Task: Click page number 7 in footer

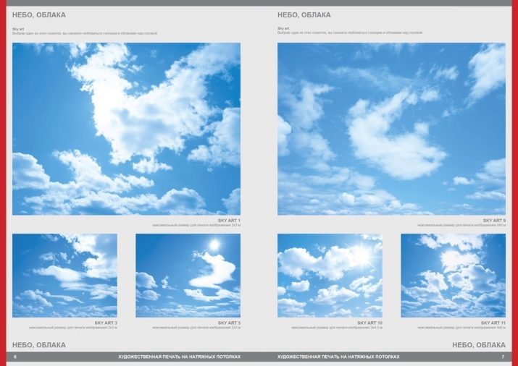Action: point(502,357)
